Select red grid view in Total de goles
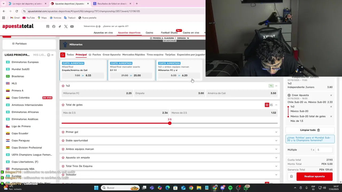 click(267, 105)
